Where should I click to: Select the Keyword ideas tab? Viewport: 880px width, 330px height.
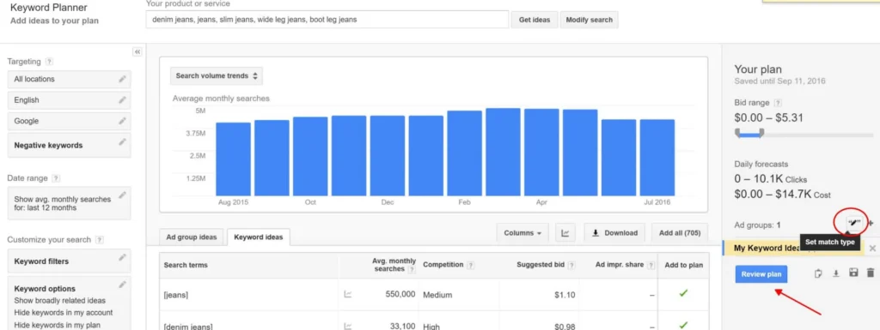coord(259,237)
